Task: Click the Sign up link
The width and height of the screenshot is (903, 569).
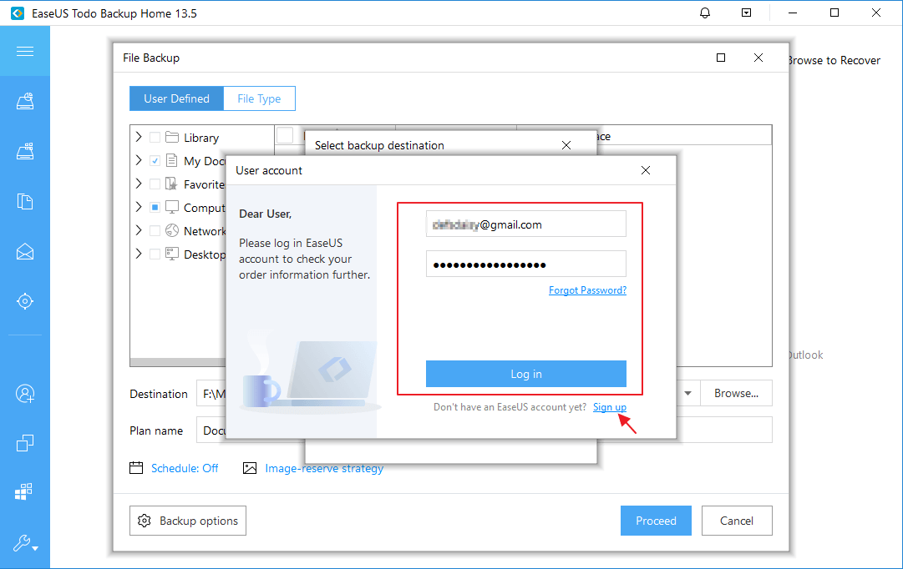Action: (609, 407)
